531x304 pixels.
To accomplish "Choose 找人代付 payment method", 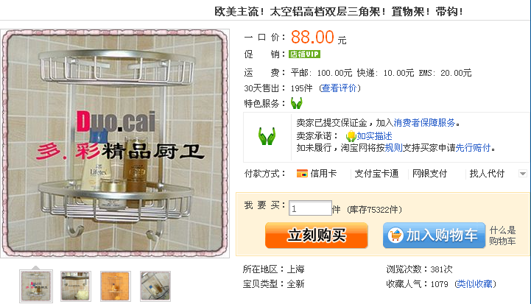I will click(x=487, y=174).
